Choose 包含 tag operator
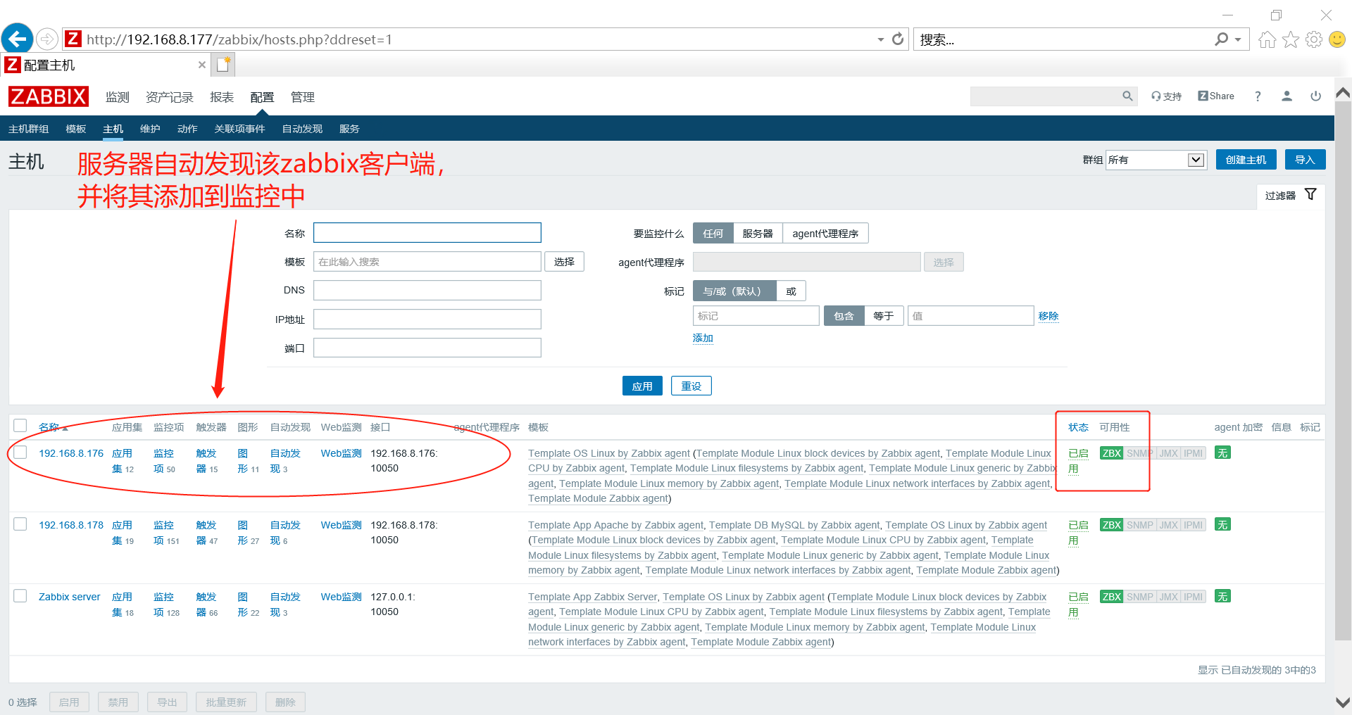 coord(844,316)
